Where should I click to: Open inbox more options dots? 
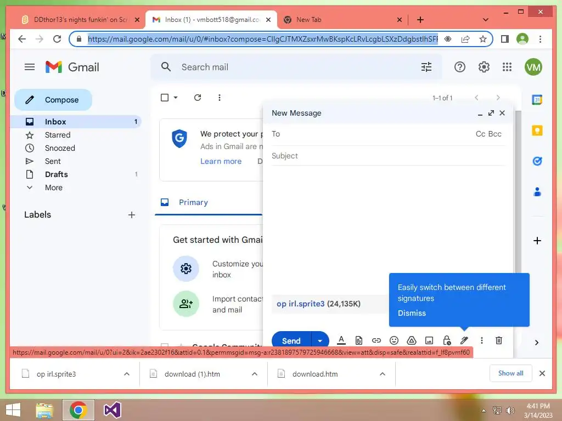[220, 98]
